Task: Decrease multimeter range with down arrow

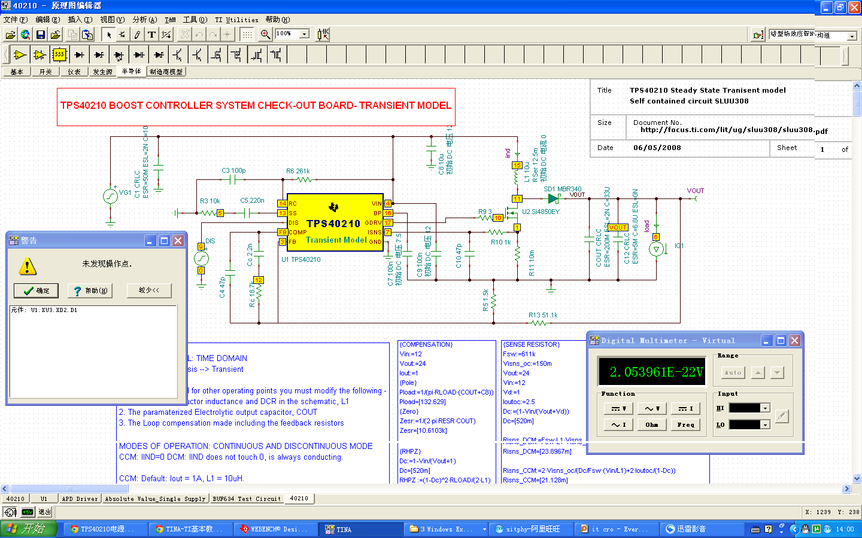Action: (777, 372)
